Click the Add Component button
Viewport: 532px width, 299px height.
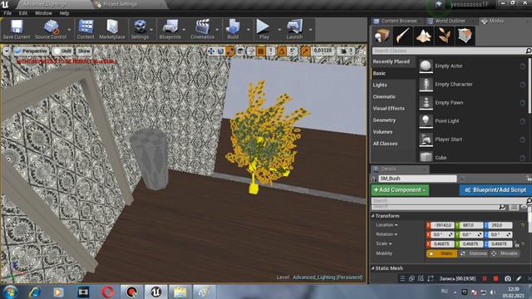tap(400, 190)
